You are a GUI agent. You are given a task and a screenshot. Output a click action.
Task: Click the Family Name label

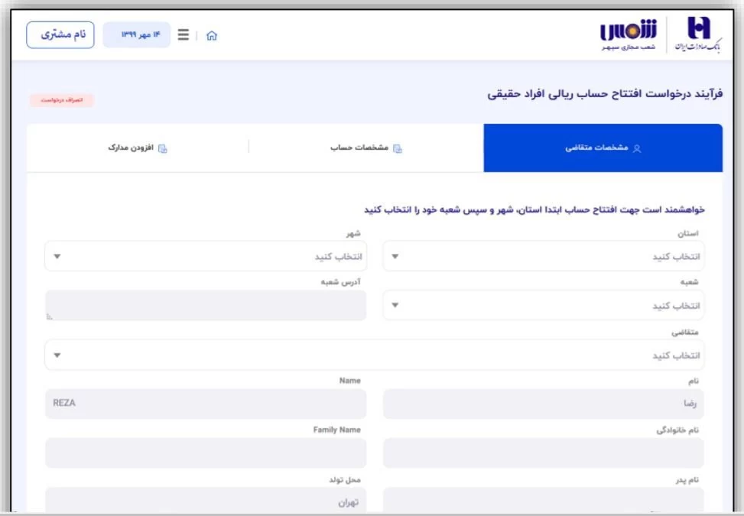tap(337, 430)
